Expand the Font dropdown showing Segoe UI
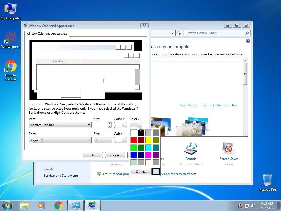The image size is (281, 211). 60,140
